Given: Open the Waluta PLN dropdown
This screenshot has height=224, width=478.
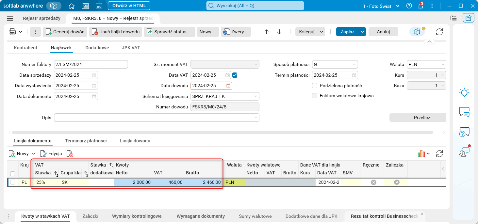Looking at the screenshot, I should (x=443, y=65).
